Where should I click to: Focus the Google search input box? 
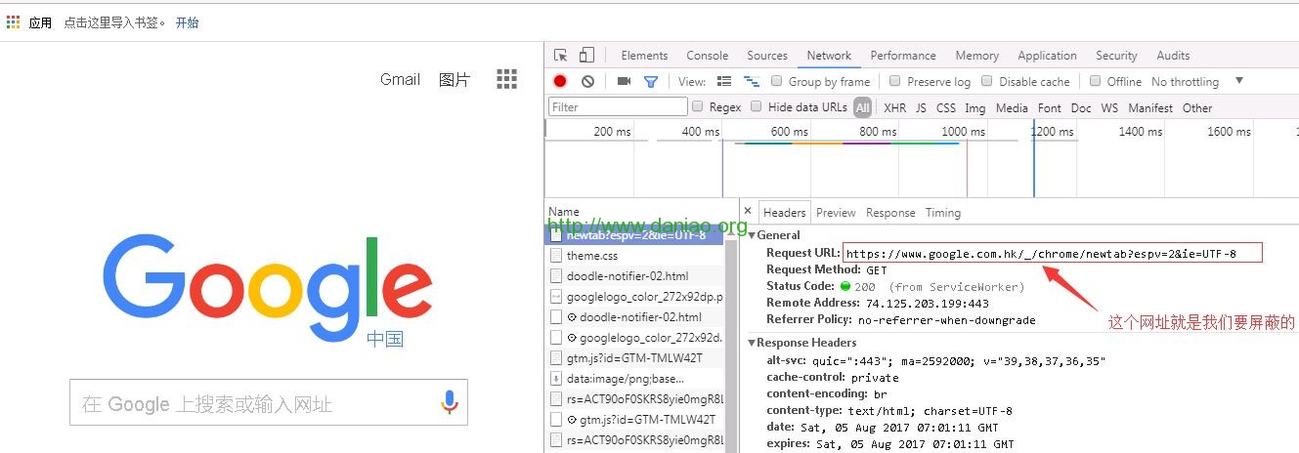(x=269, y=403)
